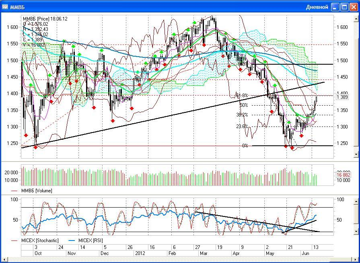
Task: Close the ММВБ chart window
Action: (353, 7)
